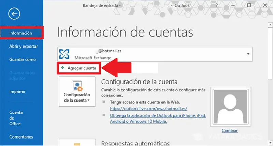Viewport: 273px width, 146px height.
Task: Click Cambiar under the profile picture
Action: point(230,131)
